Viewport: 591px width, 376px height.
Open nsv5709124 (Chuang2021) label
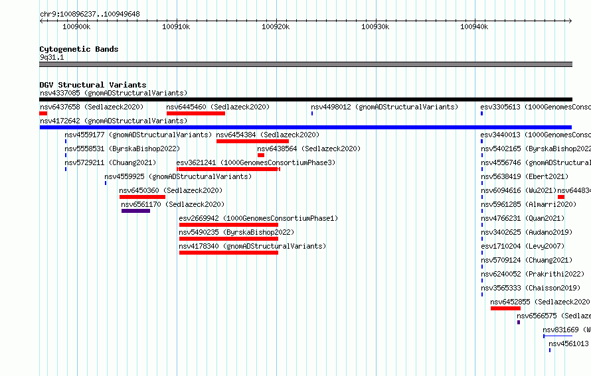click(527, 260)
